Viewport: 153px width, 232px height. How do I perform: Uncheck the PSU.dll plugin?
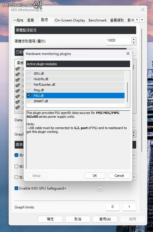point(29,95)
